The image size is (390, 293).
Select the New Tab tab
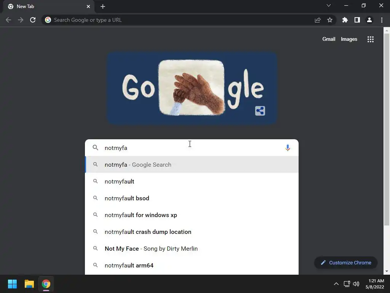pyautogui.click(x=49, y=6)
